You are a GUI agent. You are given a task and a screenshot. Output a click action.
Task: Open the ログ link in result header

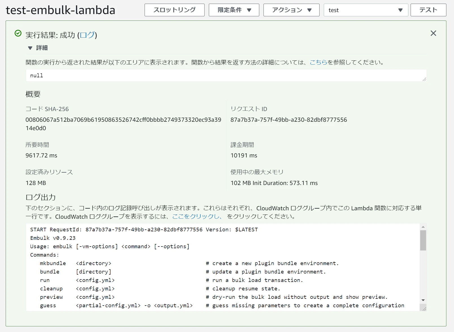[x=87, y=35]
